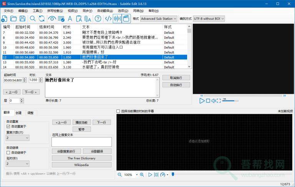Image resolution: width=295 pixels, height=187 pixels.
Task: Open the Help question mark icon
Action: coord(98,18)
